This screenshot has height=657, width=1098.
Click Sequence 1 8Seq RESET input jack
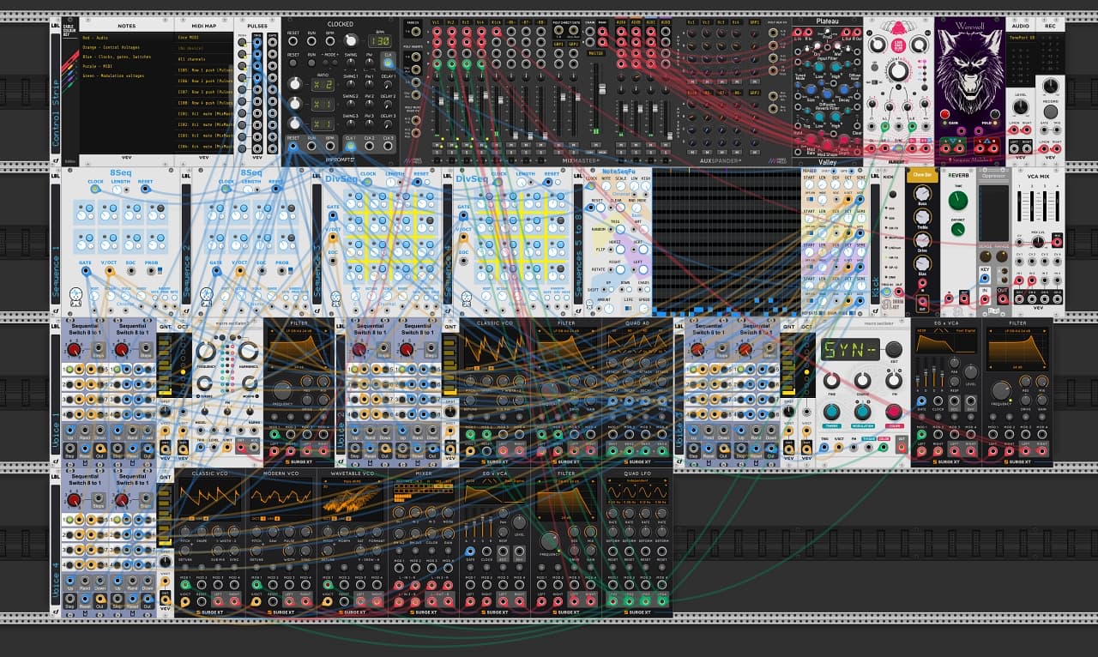pyautogui.click(x=146, y=189)
